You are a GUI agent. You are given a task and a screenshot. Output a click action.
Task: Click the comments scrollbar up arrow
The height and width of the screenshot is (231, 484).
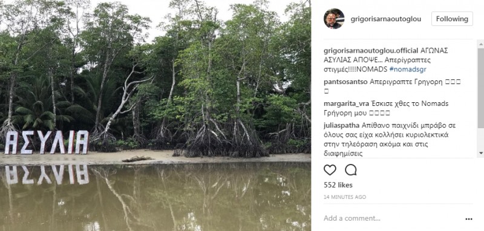480,44
